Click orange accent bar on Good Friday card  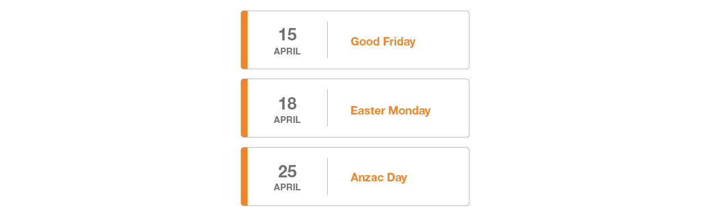tap(244, 40)
